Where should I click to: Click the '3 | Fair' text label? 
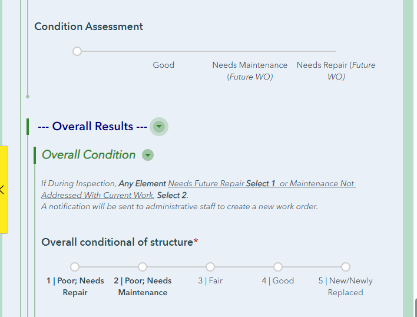point(210,281)
